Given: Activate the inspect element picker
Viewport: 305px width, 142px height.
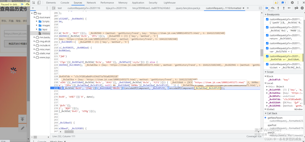Looking at the screenshot, I should 33,3.
